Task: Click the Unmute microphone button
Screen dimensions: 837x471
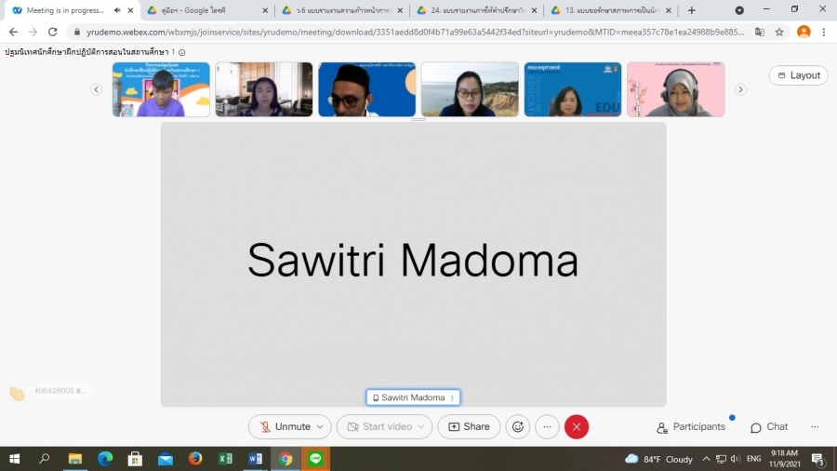Action: [286, 426]
